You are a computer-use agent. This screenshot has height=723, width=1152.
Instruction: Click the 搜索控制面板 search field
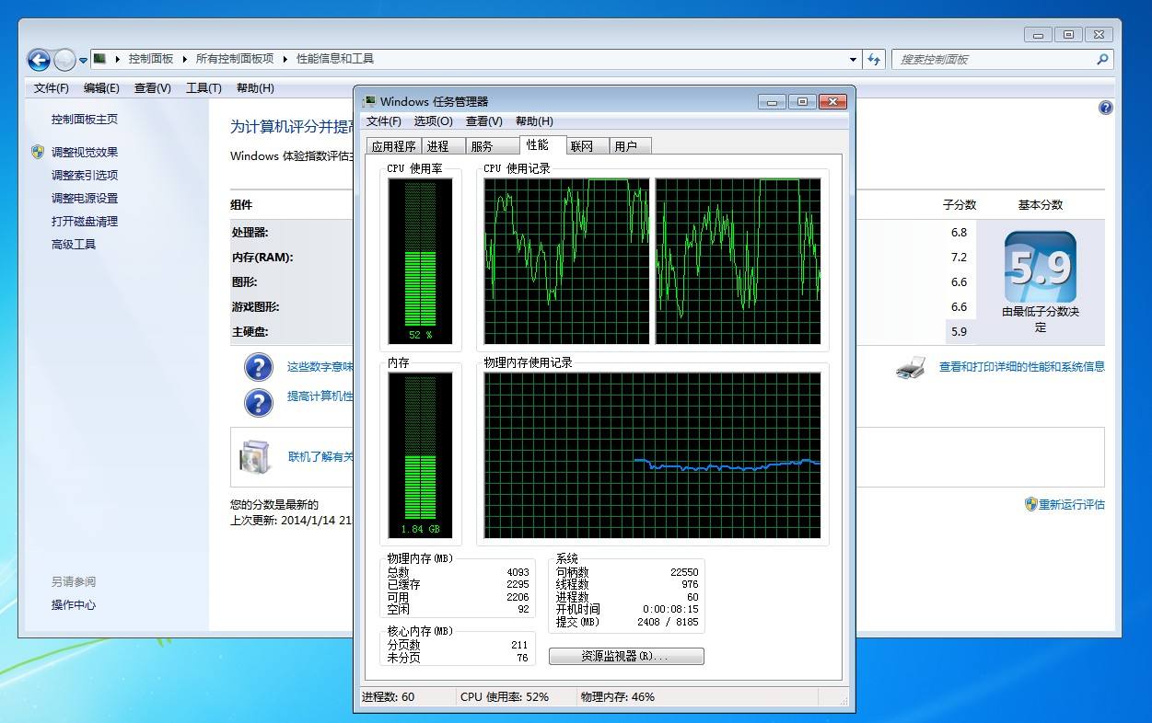(995, 59)
